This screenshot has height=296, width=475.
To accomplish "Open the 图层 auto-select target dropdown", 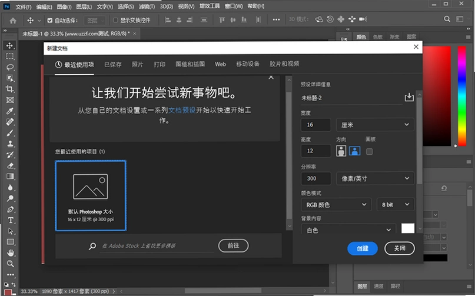I will click(x=95, y=21).
